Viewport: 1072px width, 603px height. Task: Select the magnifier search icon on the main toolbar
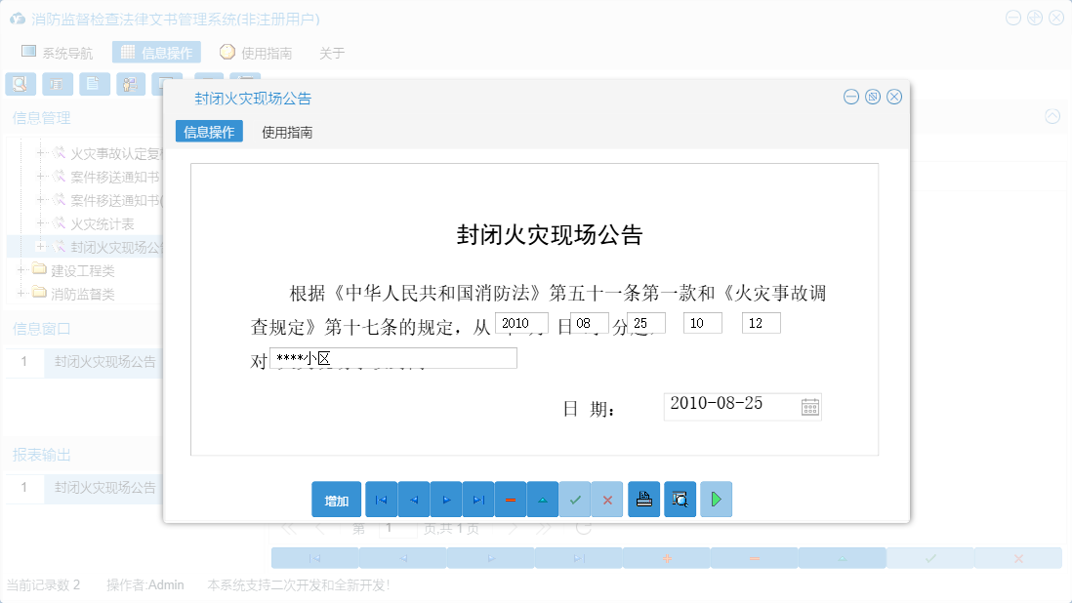(20, 84)
